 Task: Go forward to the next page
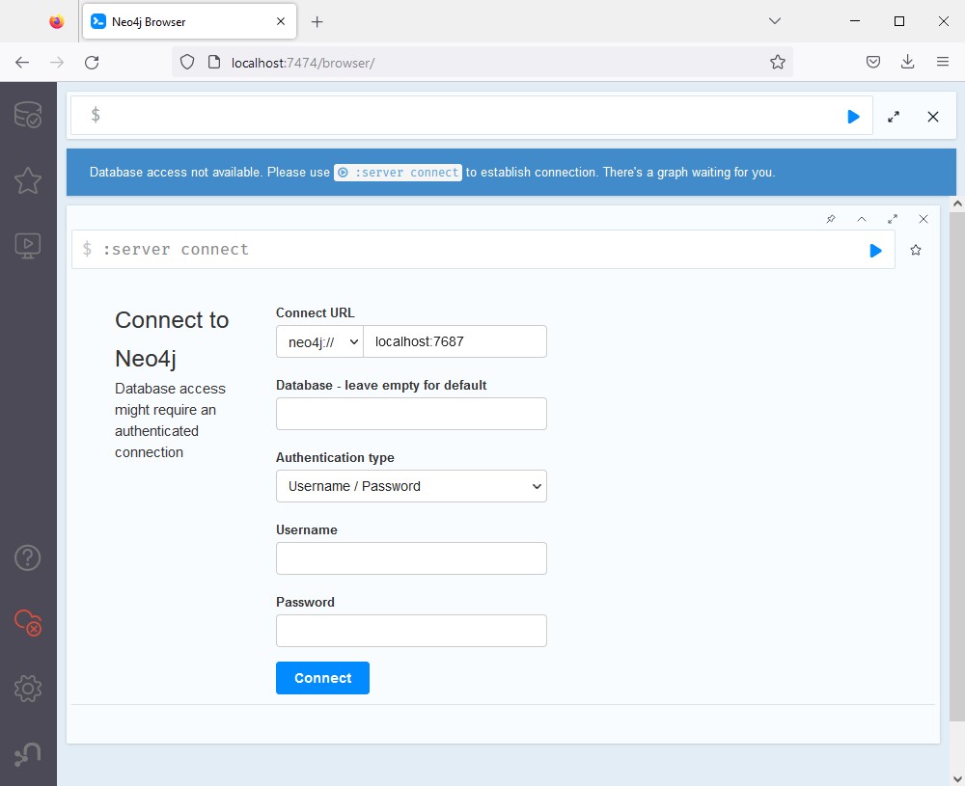tap(57, 62)
